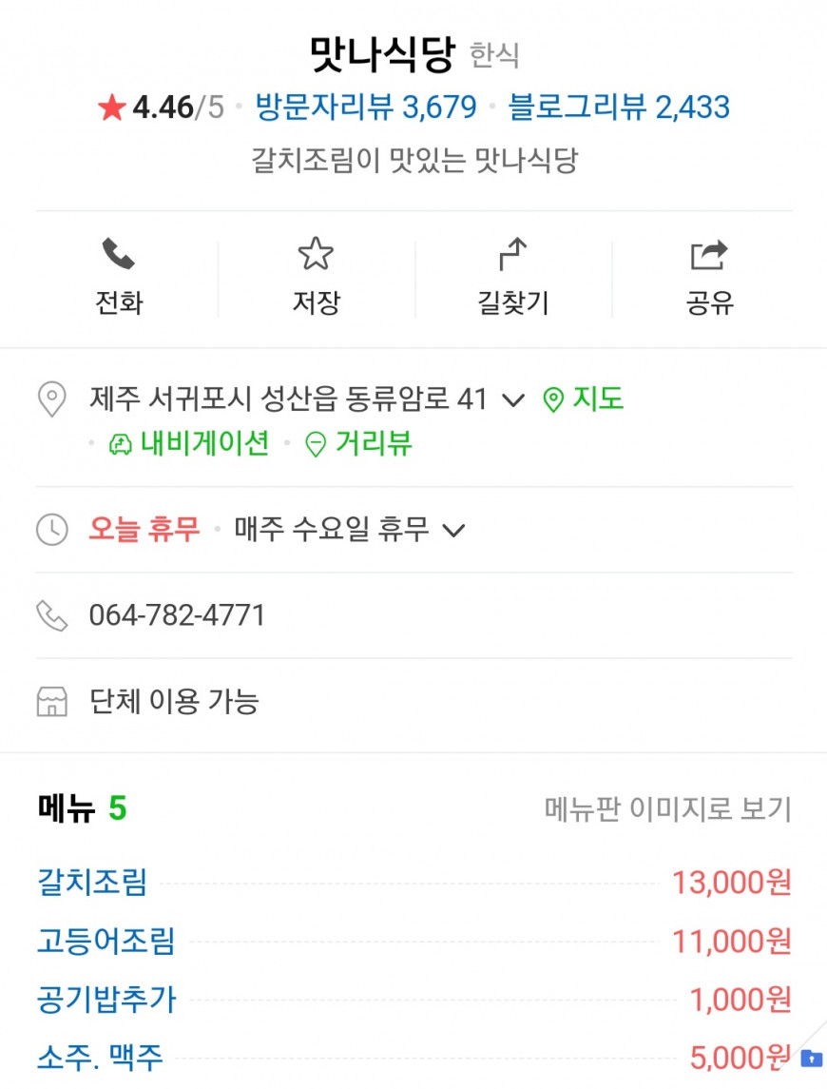Select the 갈치조림 menu item

pos(91,882)
